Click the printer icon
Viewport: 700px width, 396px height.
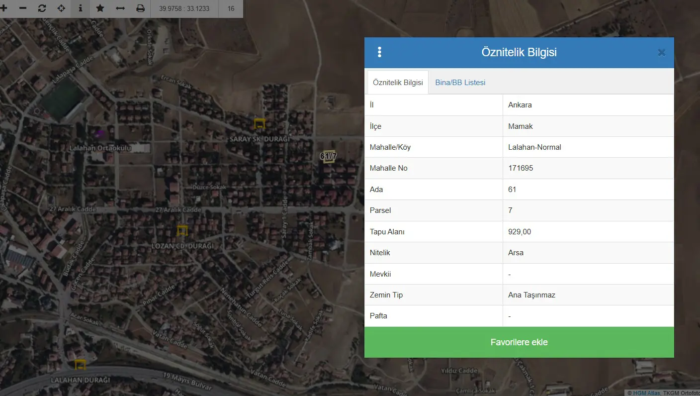pyautogui.click(x=141, y=8)
